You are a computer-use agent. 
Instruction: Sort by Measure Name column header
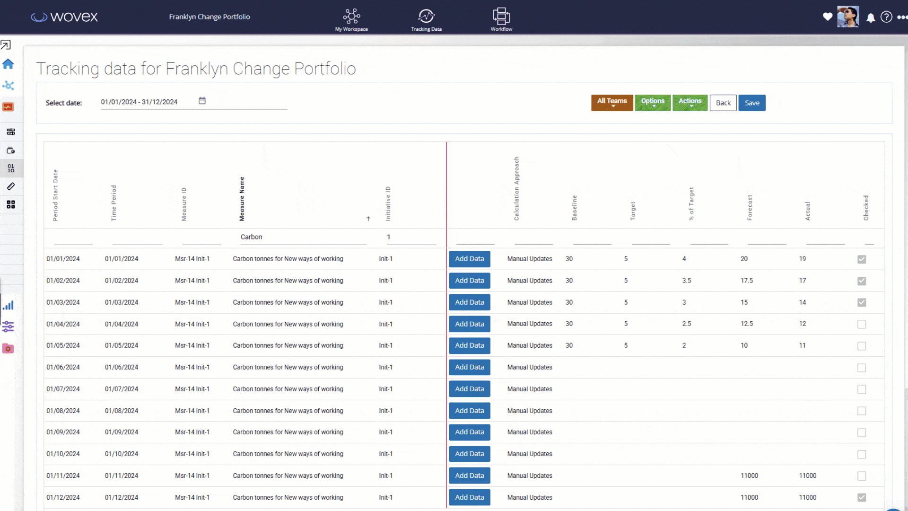pos(242,199)
